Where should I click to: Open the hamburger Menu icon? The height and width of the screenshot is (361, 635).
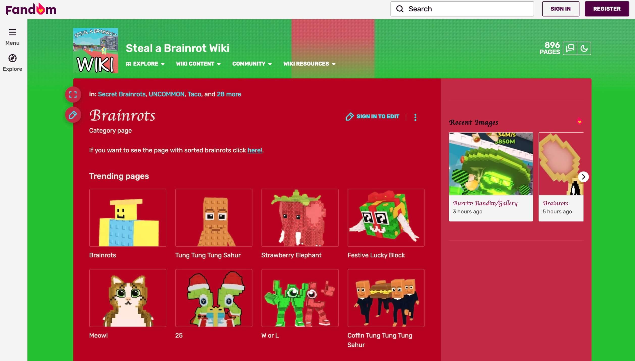[12, 32]
